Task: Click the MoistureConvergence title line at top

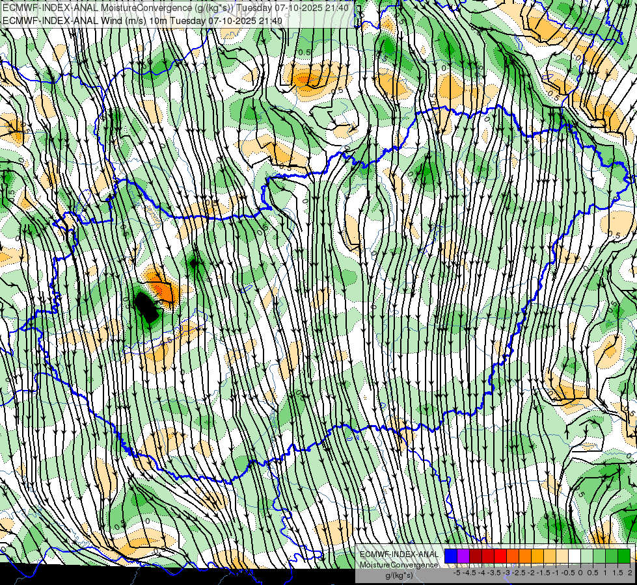Action: (176, 8)
